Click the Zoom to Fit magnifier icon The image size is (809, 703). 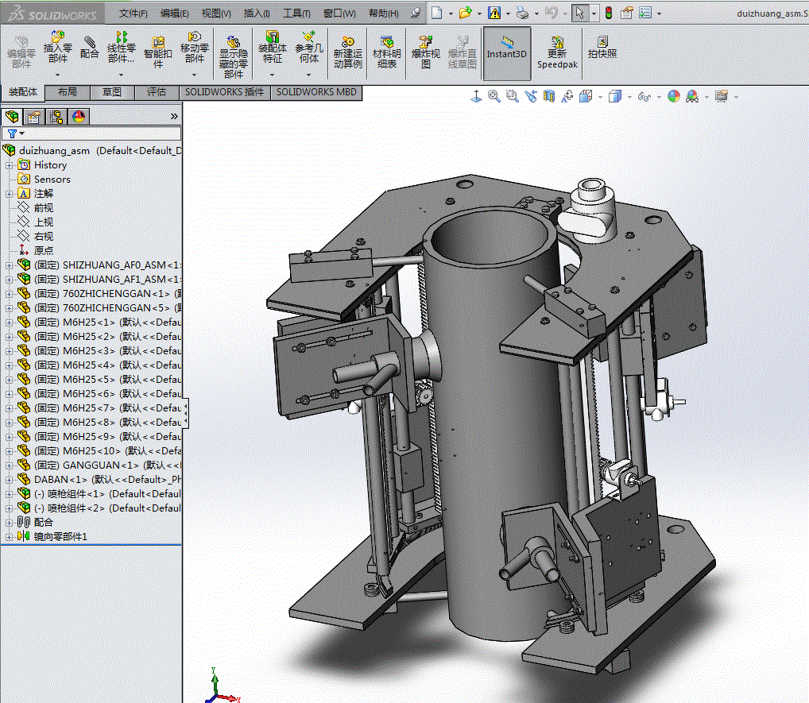pyautogui.click(x=494, y=96)
